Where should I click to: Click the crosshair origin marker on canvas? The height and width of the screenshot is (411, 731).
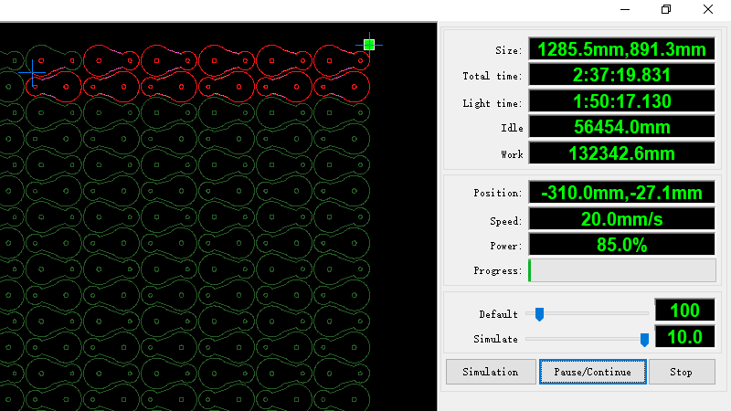coord(35,70)
